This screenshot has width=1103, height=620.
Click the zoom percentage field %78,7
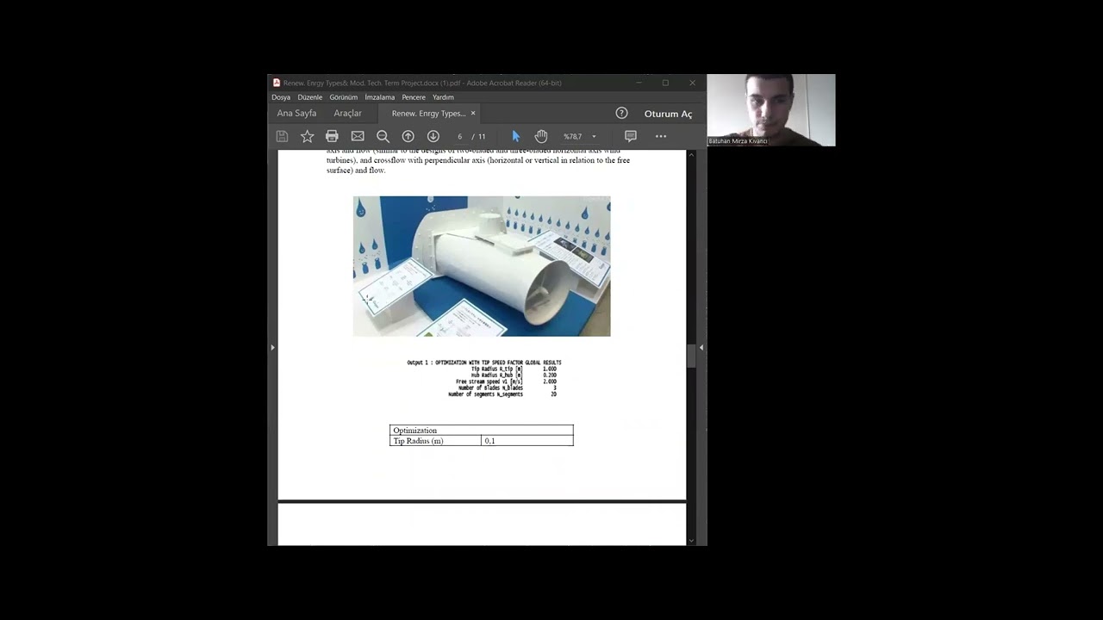tap(573, 136)
